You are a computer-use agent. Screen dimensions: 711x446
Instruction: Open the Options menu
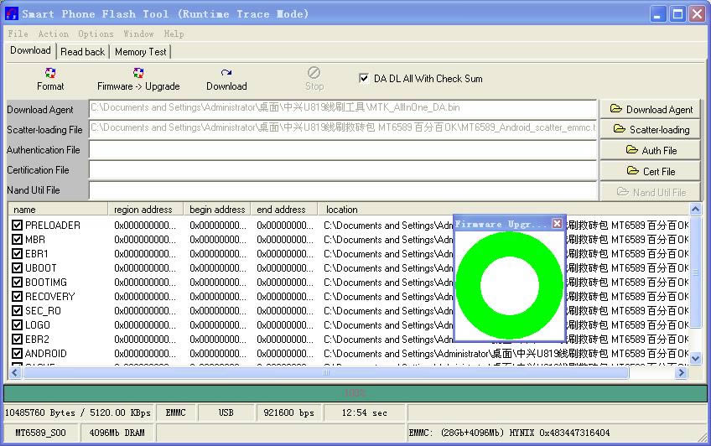[96, 34]
